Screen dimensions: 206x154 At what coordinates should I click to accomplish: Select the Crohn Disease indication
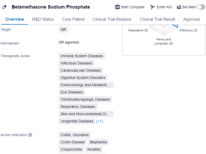tap(73, 142)
